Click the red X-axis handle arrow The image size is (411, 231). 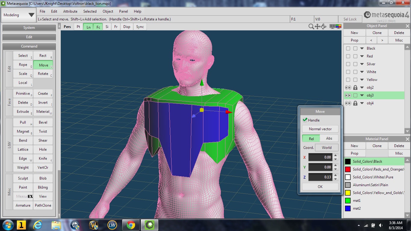coord(229,112)
